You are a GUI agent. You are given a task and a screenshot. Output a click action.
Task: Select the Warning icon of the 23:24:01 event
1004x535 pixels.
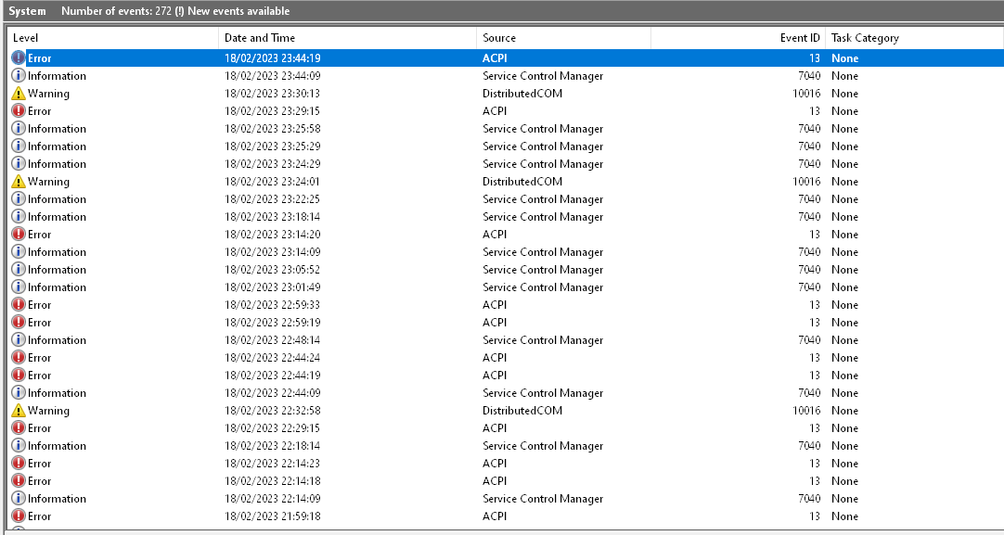[x=19, y=182]
